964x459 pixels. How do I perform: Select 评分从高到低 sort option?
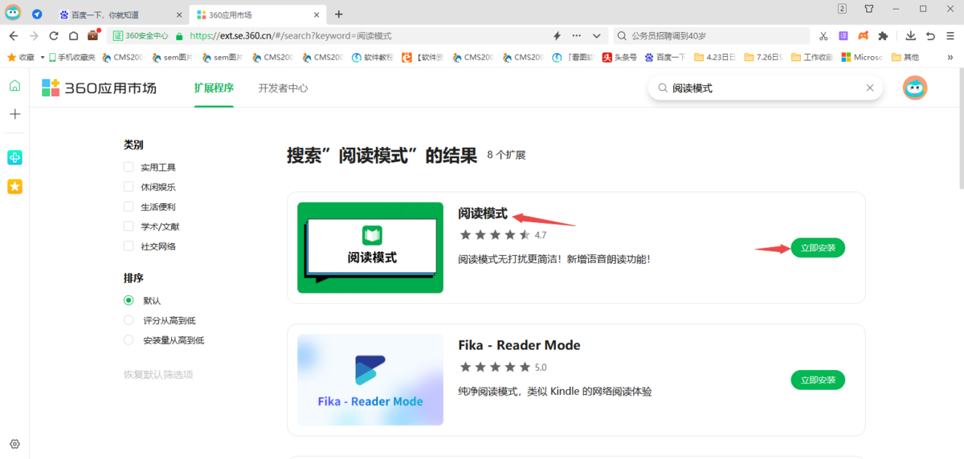pyautogui.click(x=129, y=320)
